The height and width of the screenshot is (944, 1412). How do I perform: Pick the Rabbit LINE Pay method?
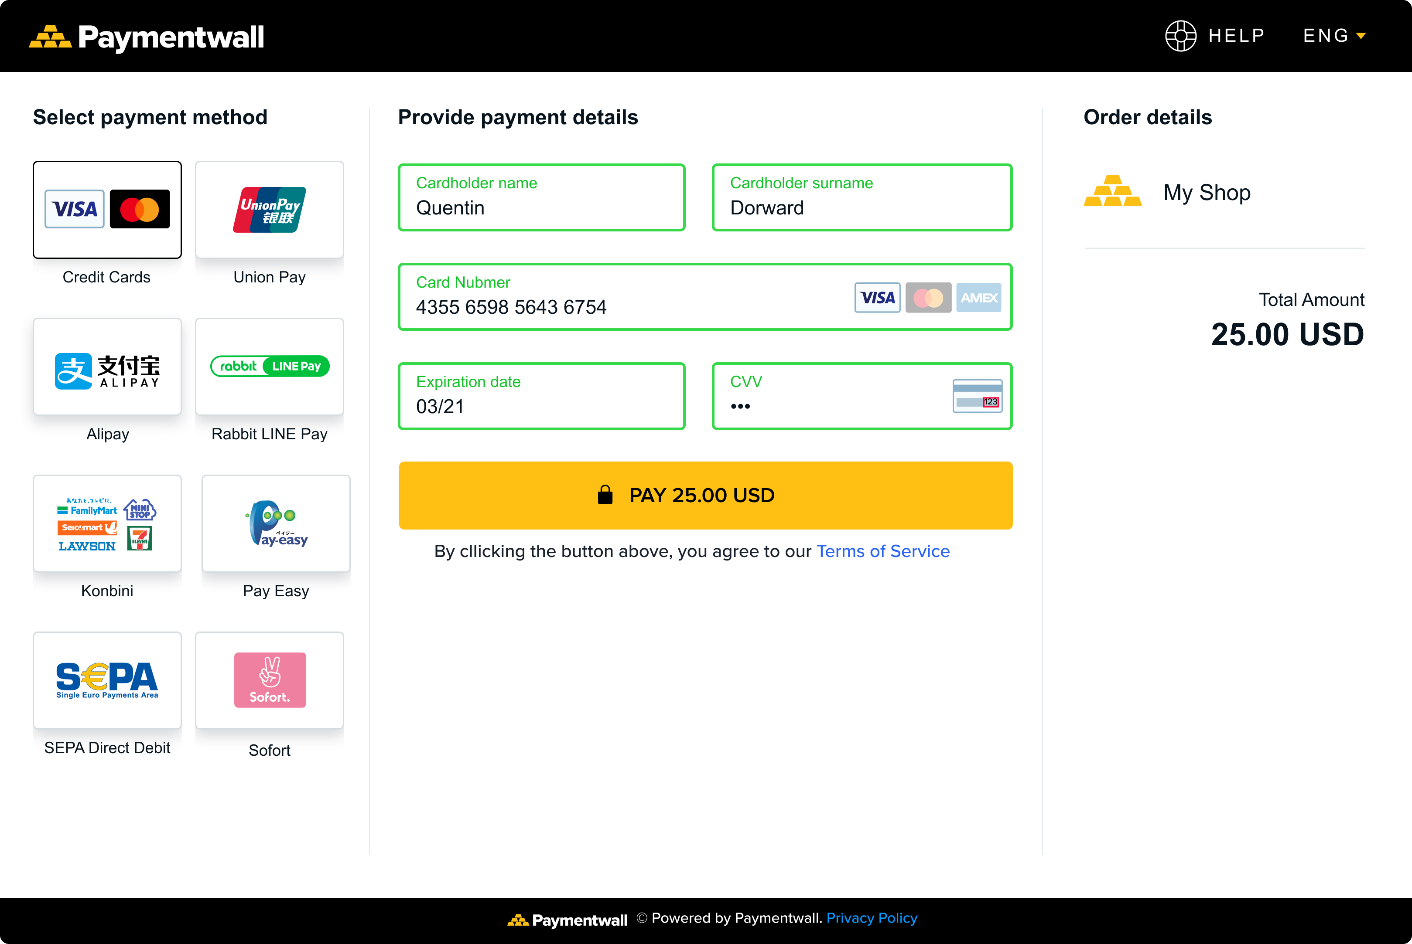click(269, 367)
